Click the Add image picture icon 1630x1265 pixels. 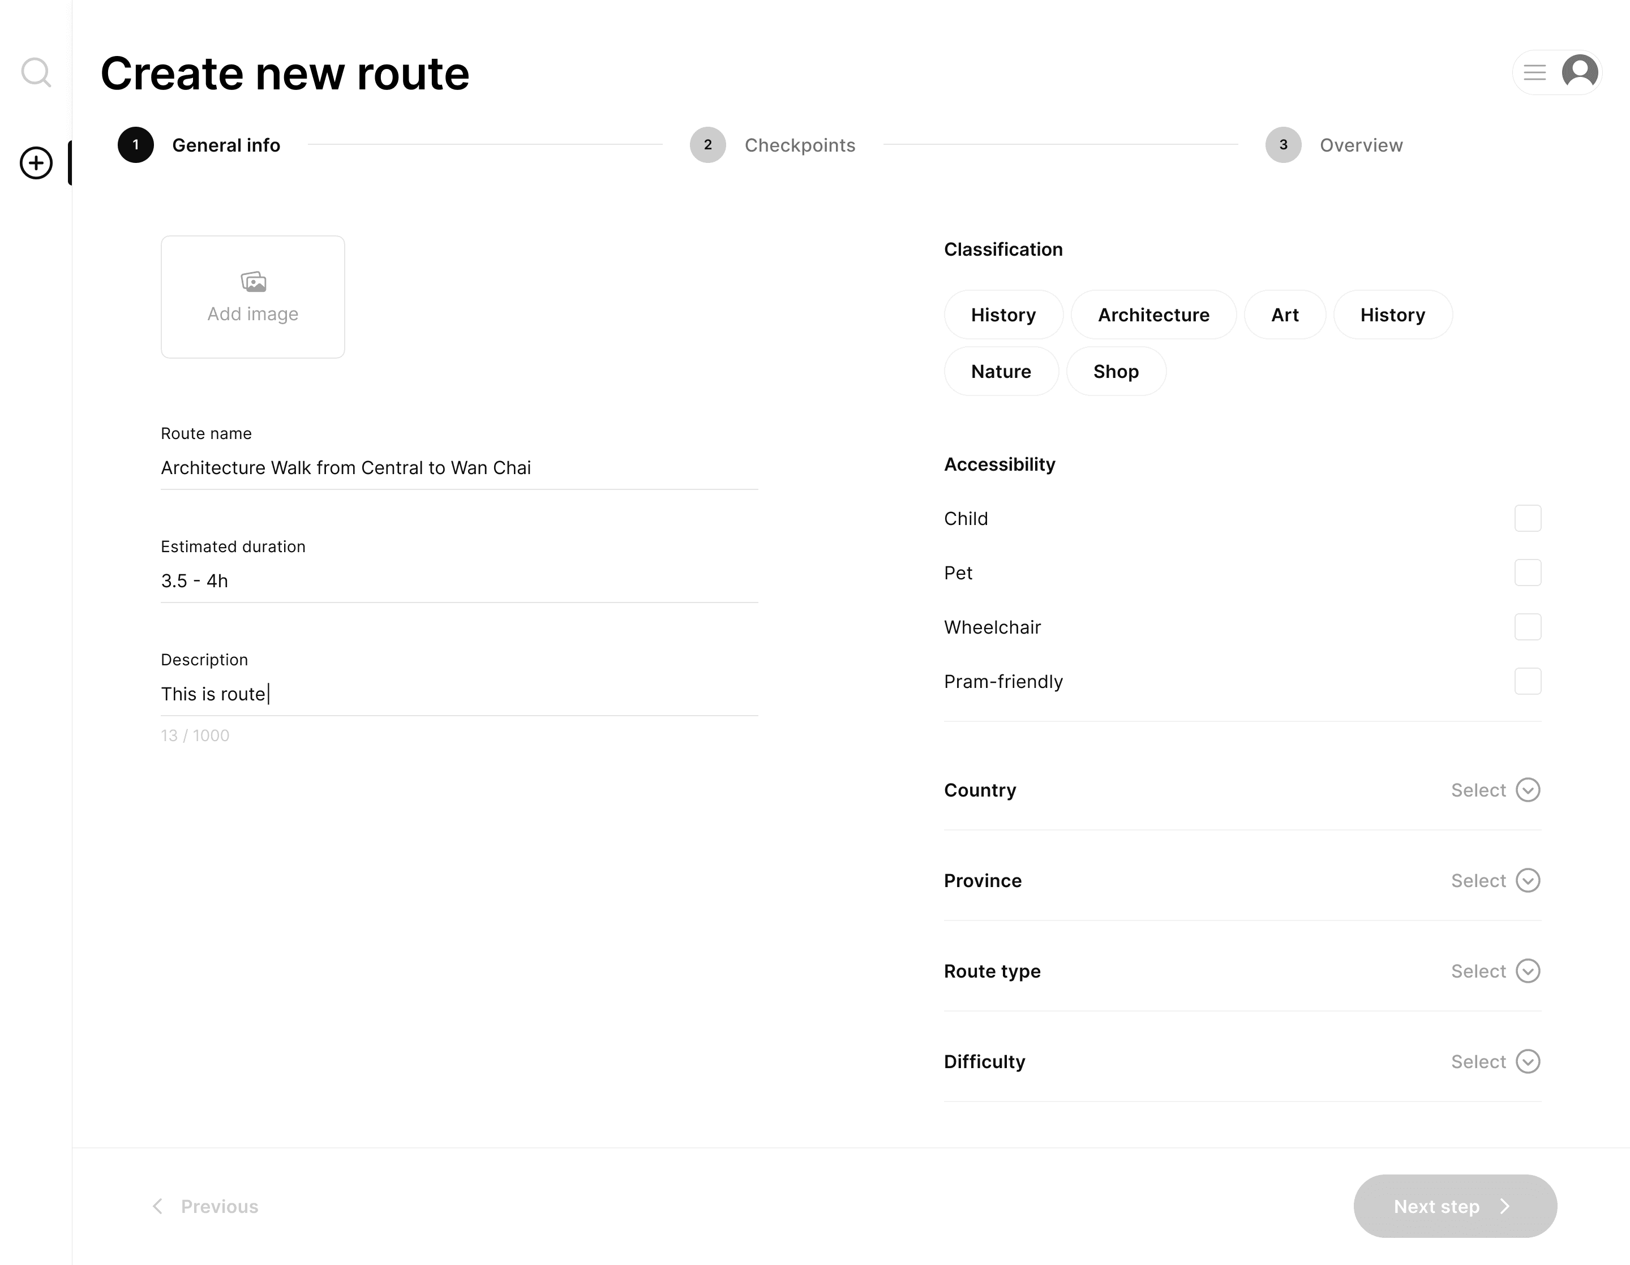tap(253, 282)
